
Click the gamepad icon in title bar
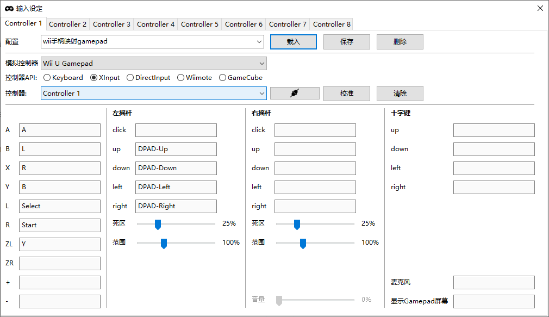tap(9, 8)
